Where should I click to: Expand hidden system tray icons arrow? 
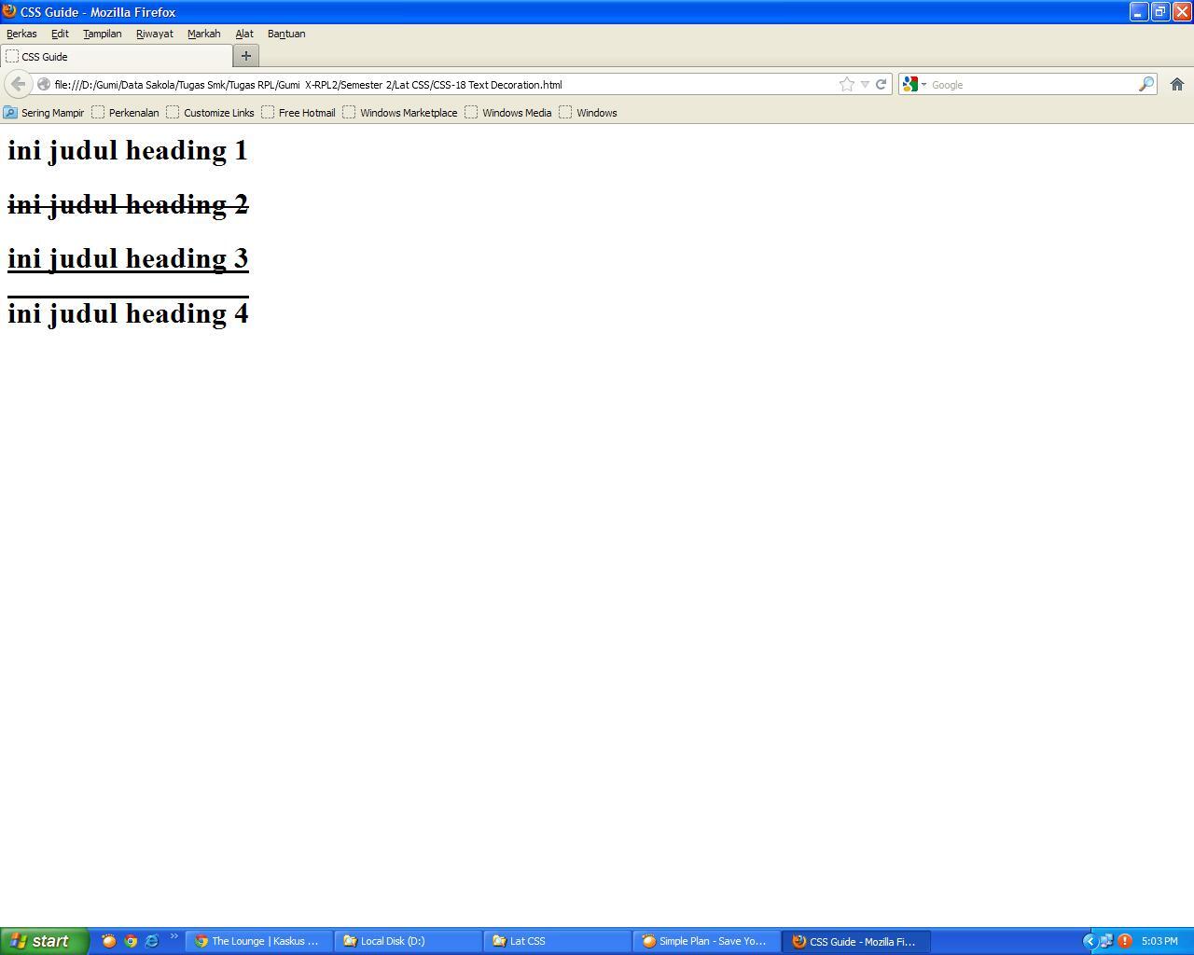(1089, 941)
